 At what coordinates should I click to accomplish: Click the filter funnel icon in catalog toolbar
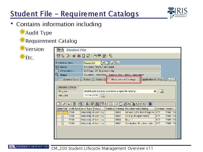tap(102, 104)
